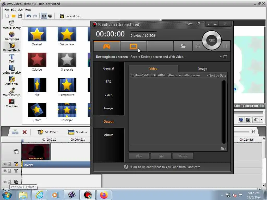Click the Bandicam camera screenshot icon

[x=198, y=46]
